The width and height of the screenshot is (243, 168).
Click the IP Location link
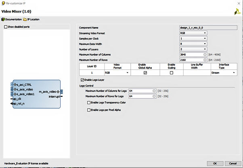pos(34,19)
